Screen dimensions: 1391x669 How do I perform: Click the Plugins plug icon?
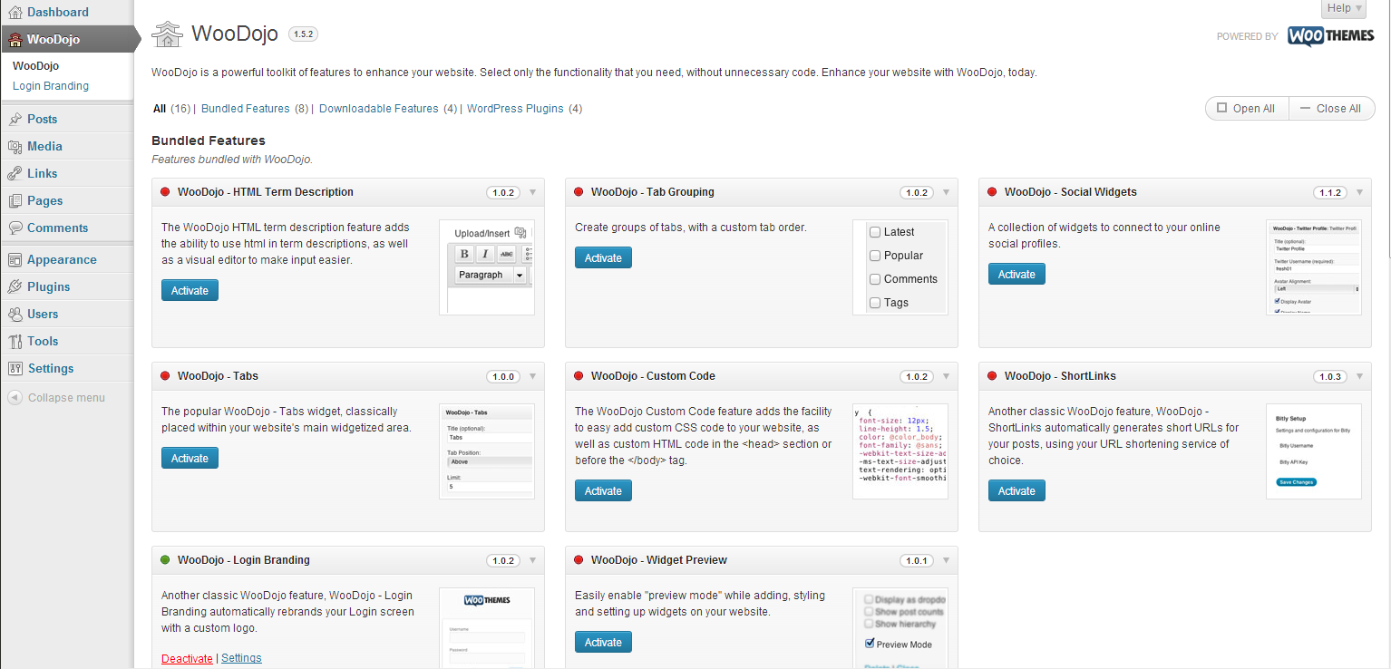[x=15, y=286]
